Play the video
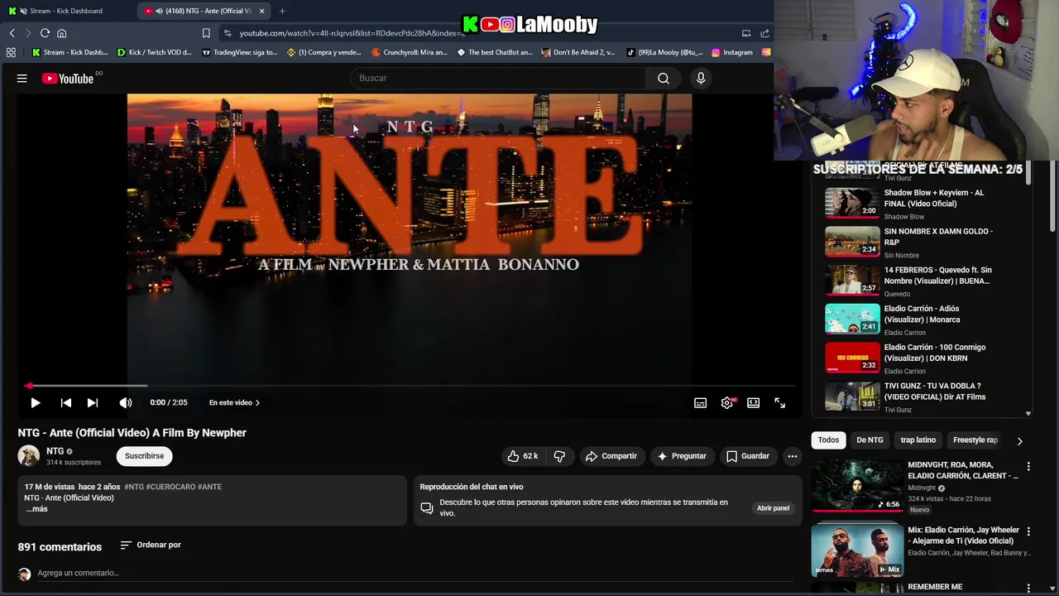 point(35,402)
